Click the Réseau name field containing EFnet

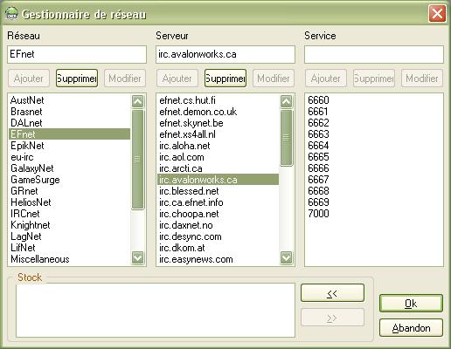click(77, 54)
